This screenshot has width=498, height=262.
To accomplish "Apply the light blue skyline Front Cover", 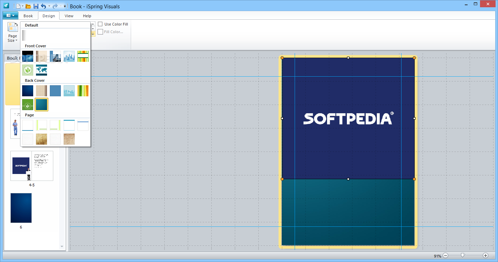I will click(x=69, y=56).
